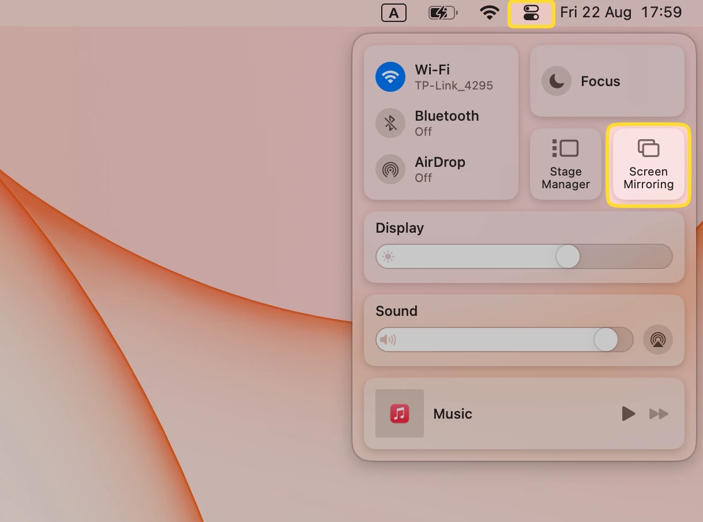
Task: Click the Focus moon icon
Action: 556,81
